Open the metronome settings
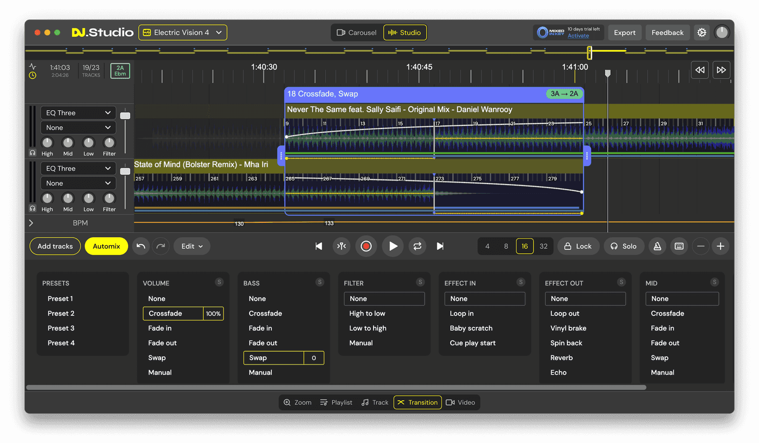 pyautogui.click(x=657, y=246)
